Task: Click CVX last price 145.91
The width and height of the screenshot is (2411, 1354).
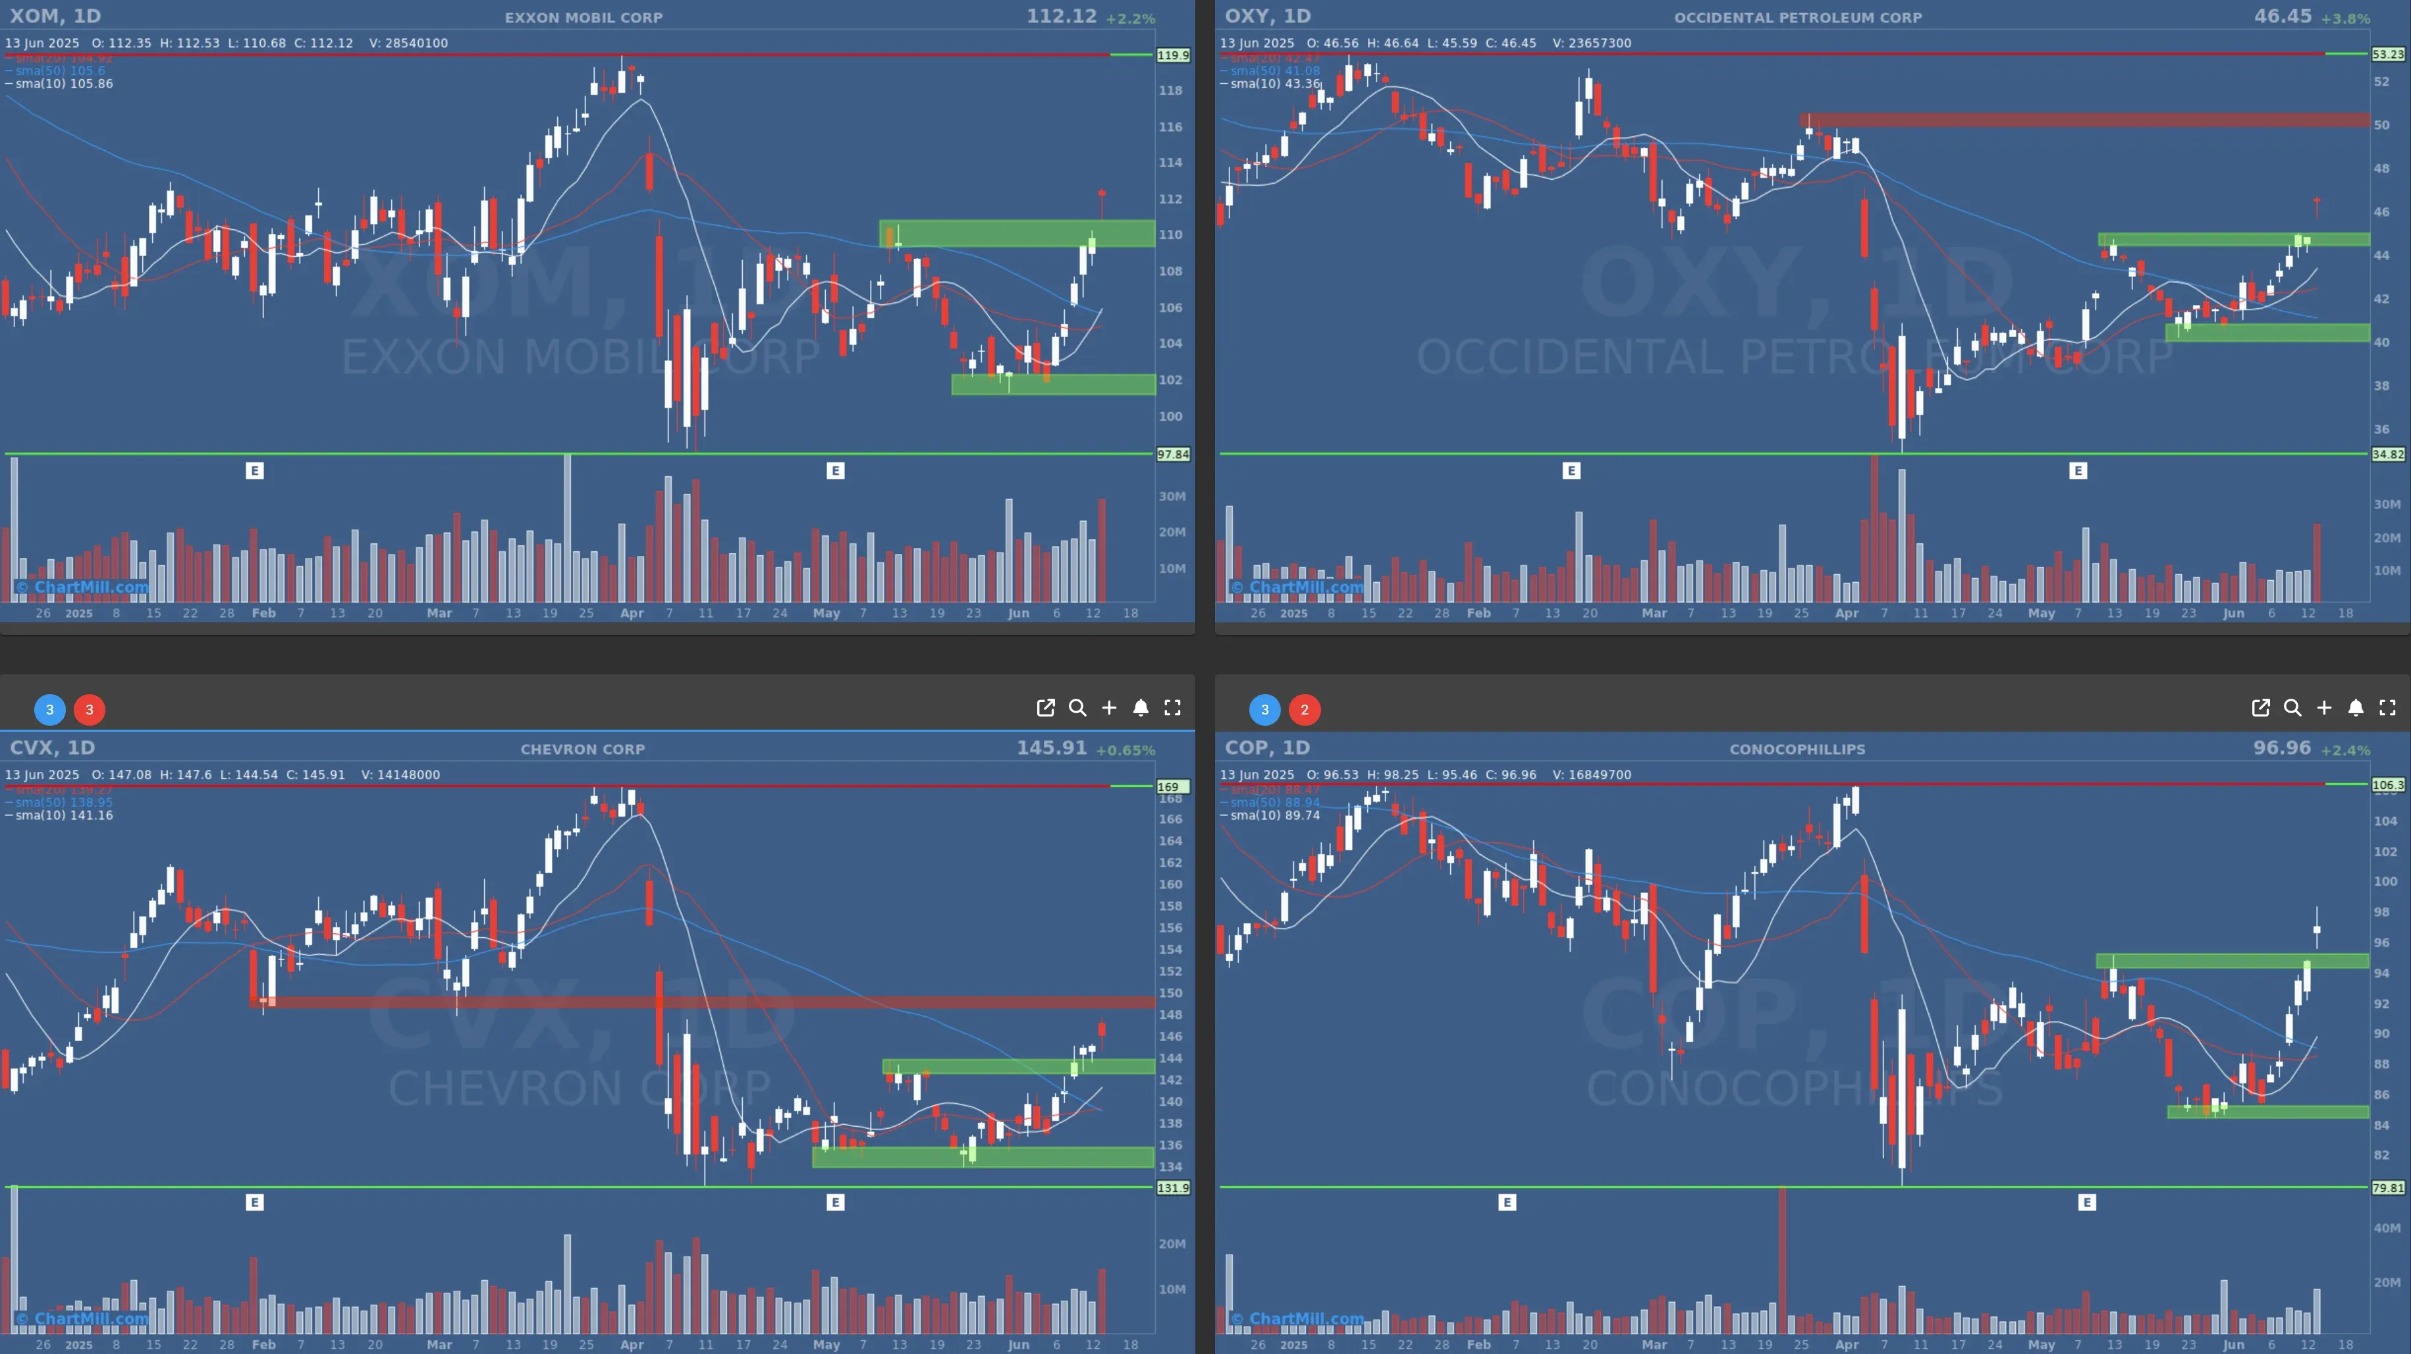Action: [x=1052, y=747]
